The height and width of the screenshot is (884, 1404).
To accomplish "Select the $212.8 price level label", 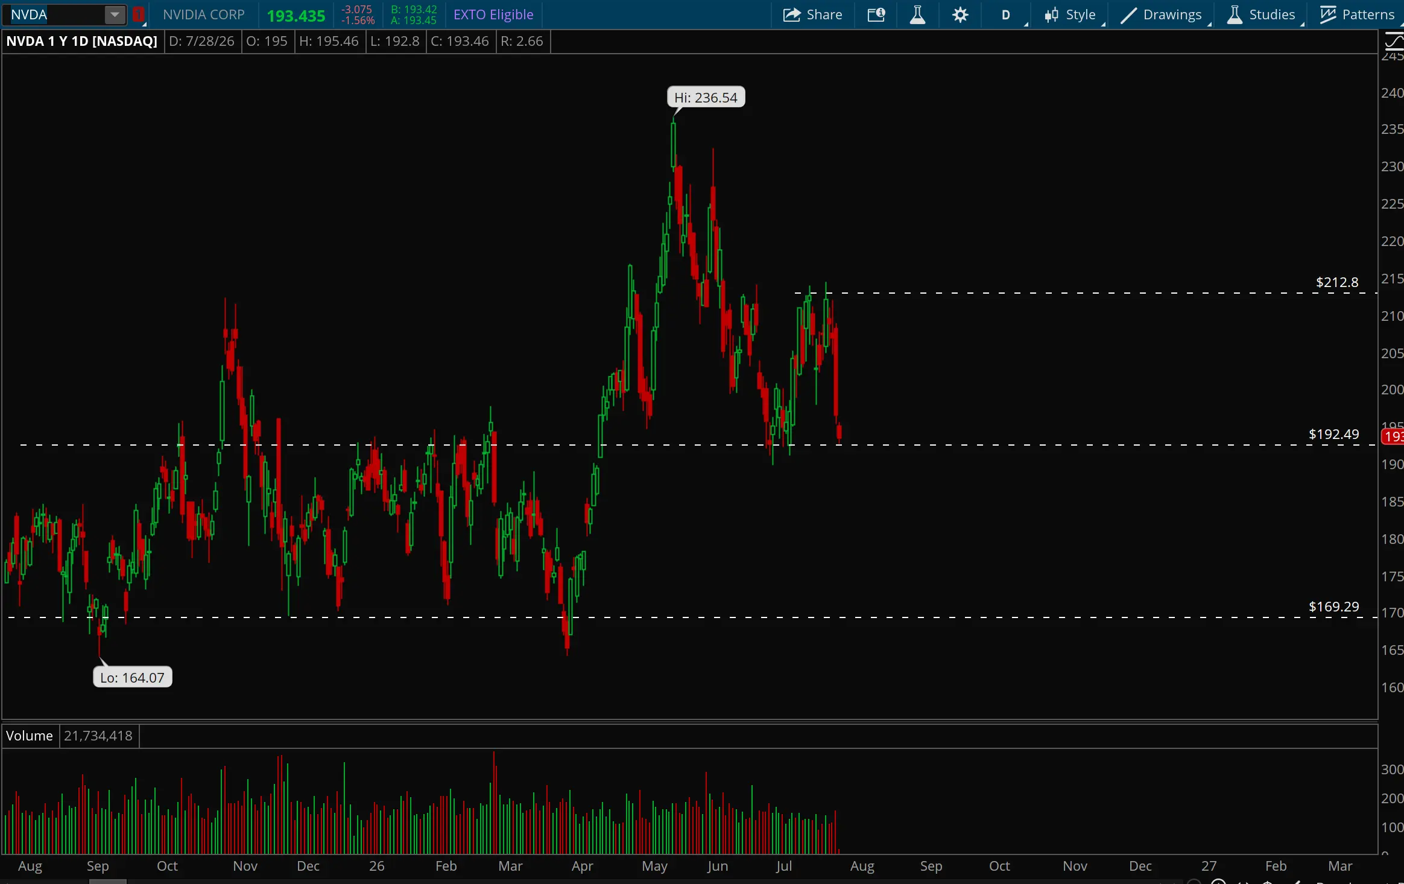I will tap(1337, 282).
